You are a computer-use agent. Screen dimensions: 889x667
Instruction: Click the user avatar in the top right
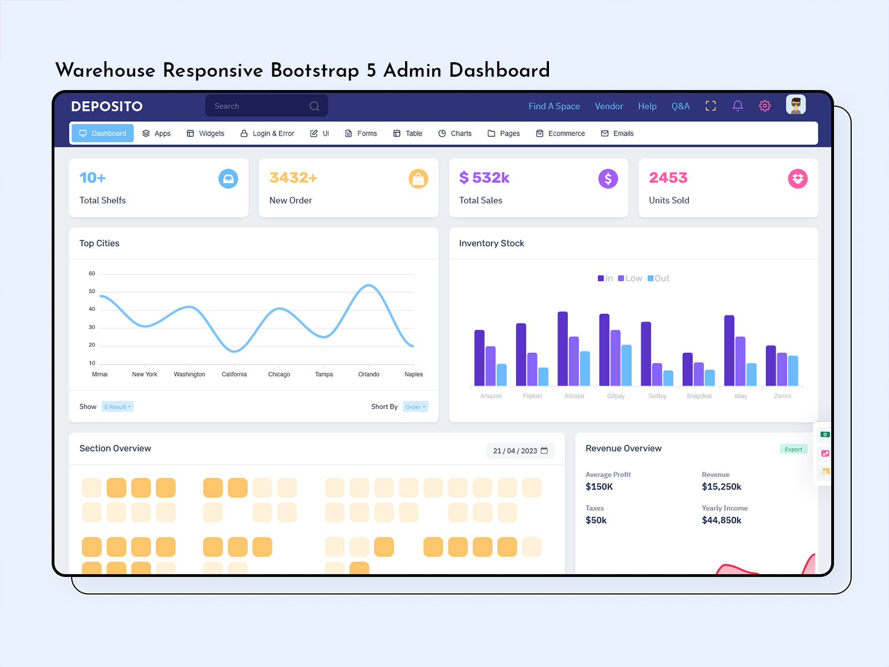[796, 105]
